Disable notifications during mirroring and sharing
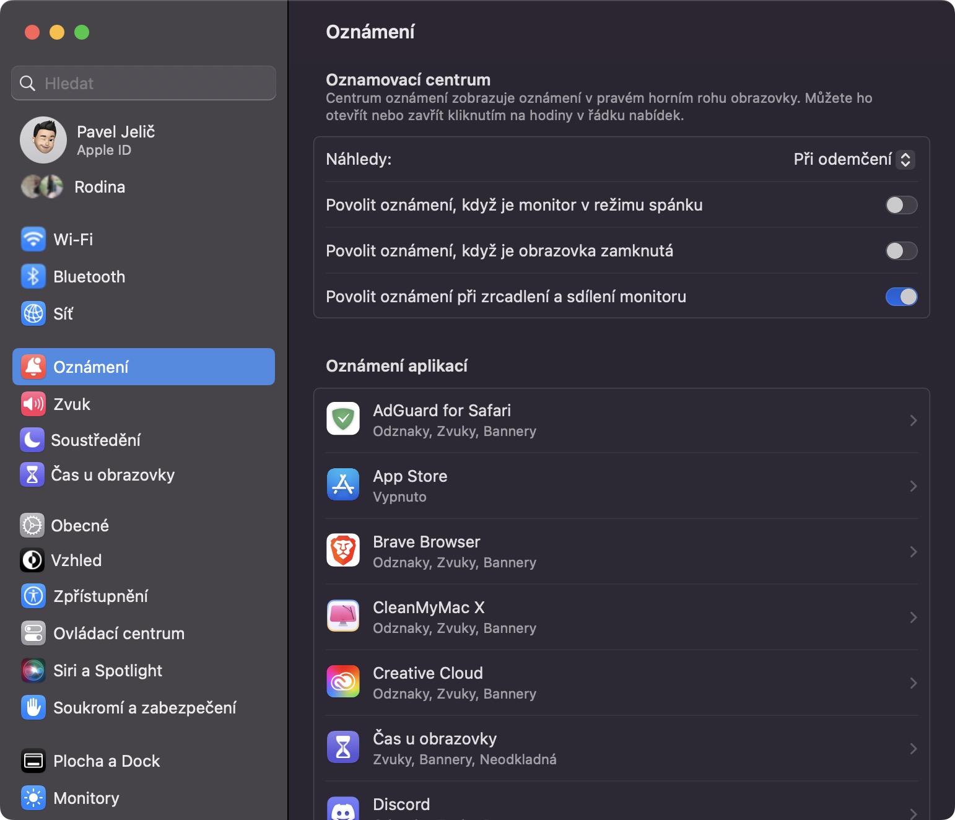955x820 pixels. (x=901, y=297)
